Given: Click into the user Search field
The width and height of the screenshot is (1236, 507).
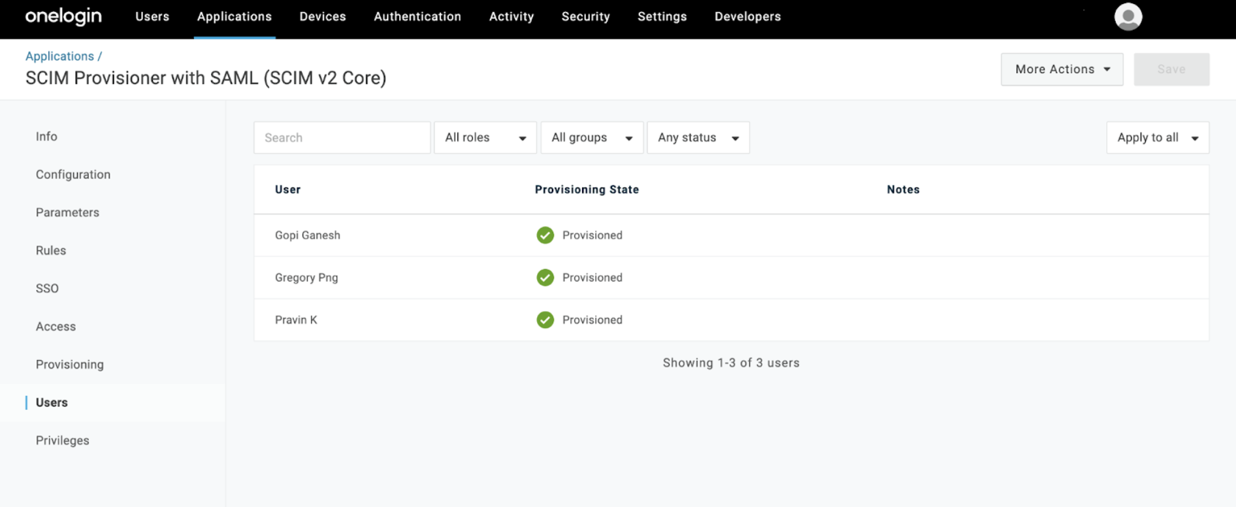Looking at the screenshot, I should (342, 138).
